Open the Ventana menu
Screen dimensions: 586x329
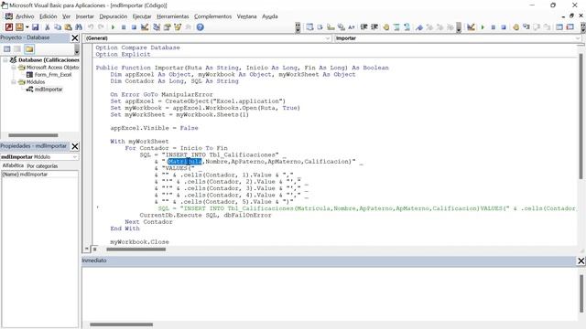point(246,16)
